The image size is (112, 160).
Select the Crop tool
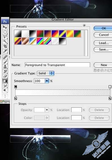tap(5, 46)
